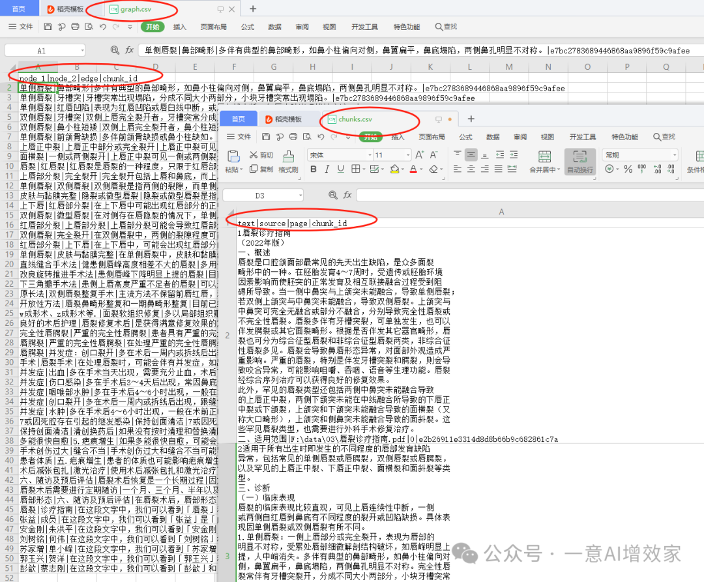Image resolution: width=704 pixels, height=582 pixels.
Task: Click Print icon in chunks.csv window
Action: point(293,137)
